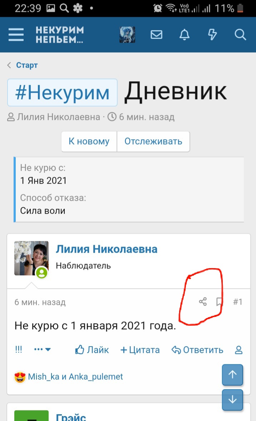This screenshot has width=256, height=421.
Task: Report the post using the !!! link
Action: pyautogui.click(x=19, y=349)
